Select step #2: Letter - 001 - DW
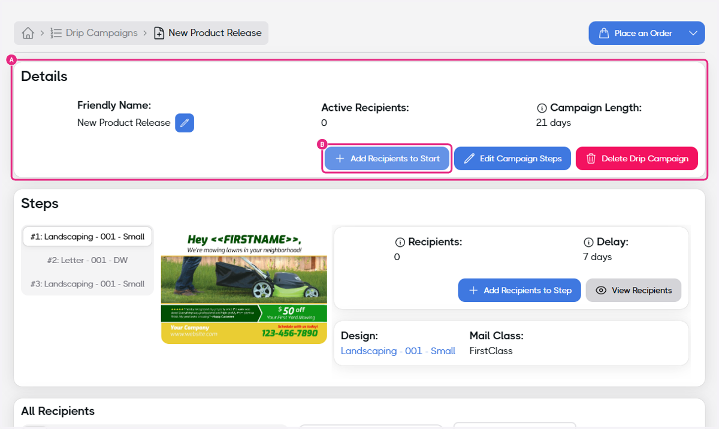The width and height of the screenshot is (719, 429). (x=87, y=260)
